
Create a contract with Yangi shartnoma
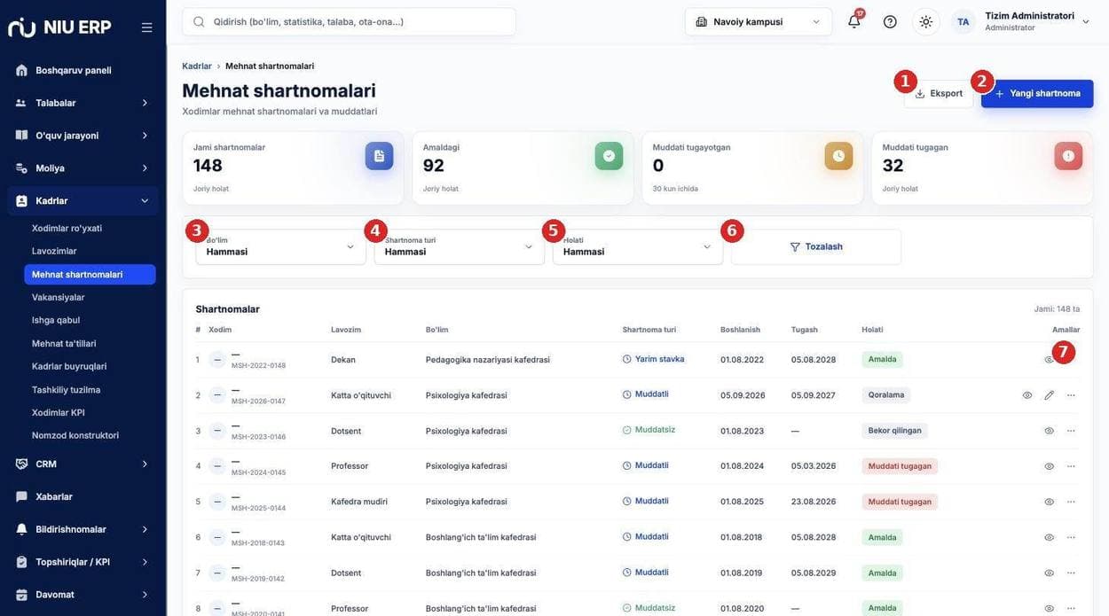tap(1037, 94)
